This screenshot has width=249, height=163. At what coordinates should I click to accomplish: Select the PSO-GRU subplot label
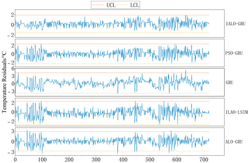pos(234,53)
